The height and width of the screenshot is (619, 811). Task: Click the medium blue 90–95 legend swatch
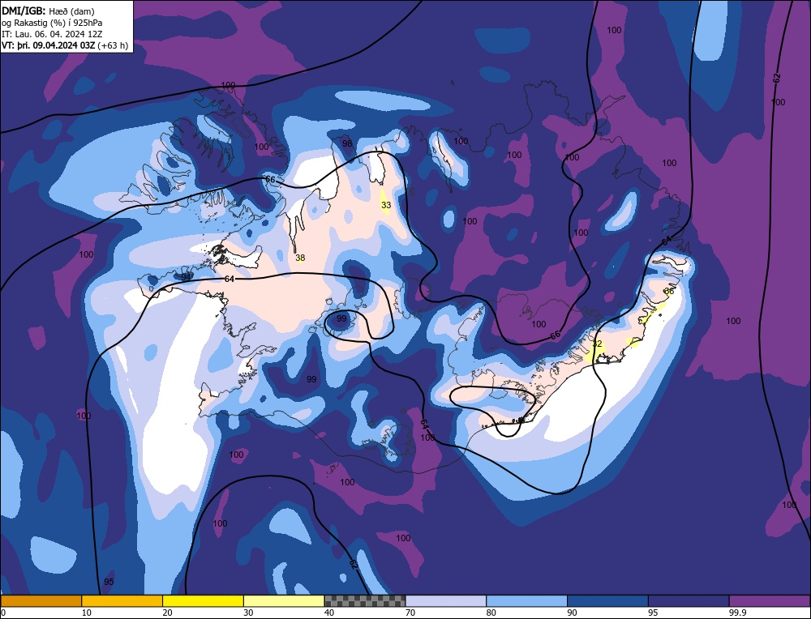[x=607, y=600]
